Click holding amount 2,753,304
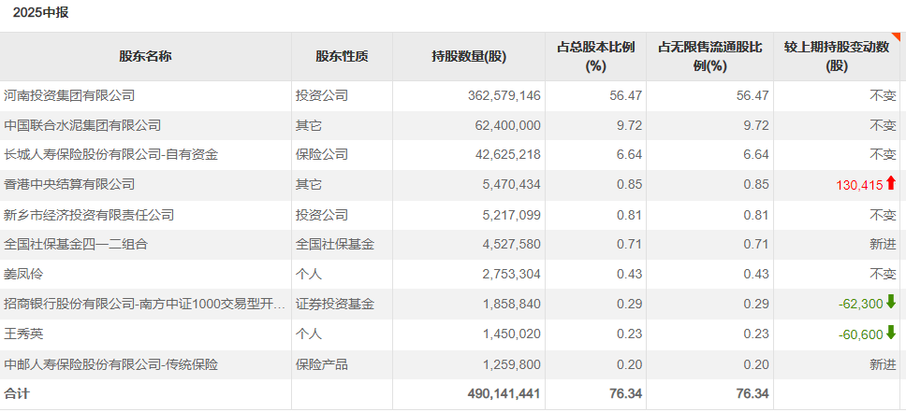This screenshot has width=906, height=412. coord(513,275)
